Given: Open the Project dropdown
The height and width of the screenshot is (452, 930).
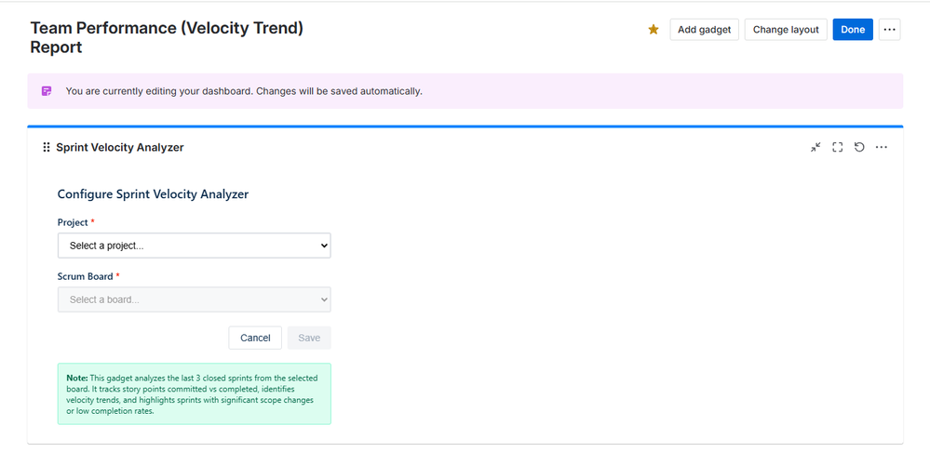Looking at the screenshot, I should [x=194, y=246].
